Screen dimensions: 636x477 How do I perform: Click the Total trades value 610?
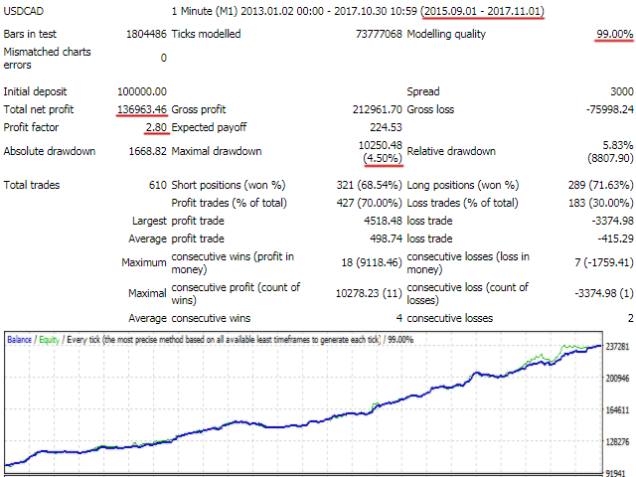tap(158, 185)
